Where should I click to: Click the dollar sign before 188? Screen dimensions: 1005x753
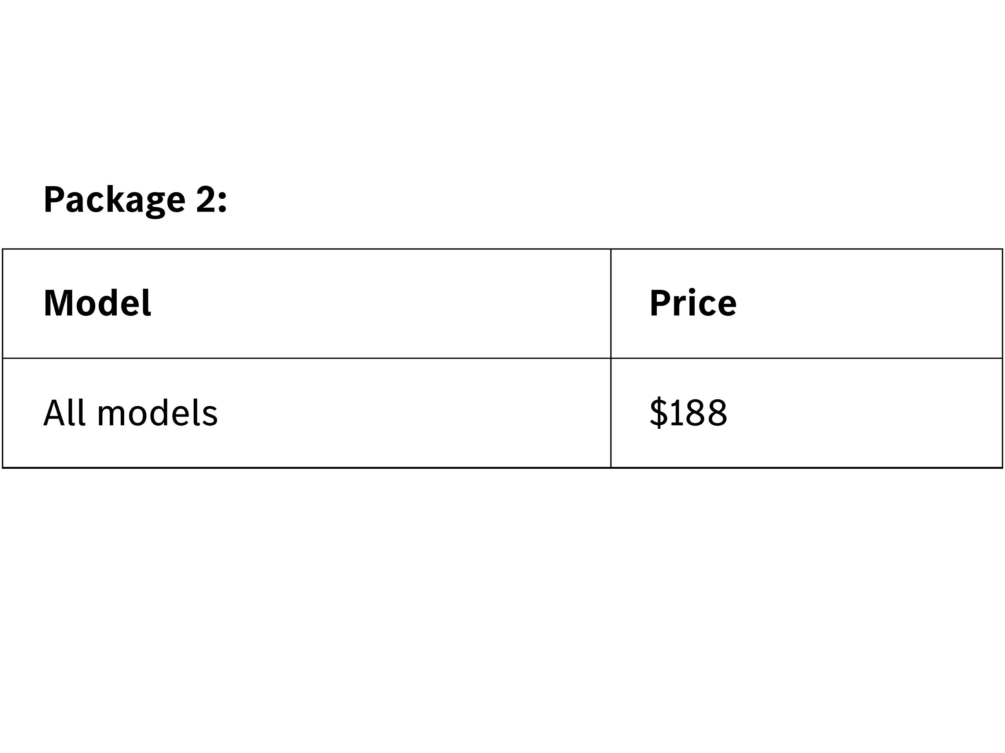(658, 412)
